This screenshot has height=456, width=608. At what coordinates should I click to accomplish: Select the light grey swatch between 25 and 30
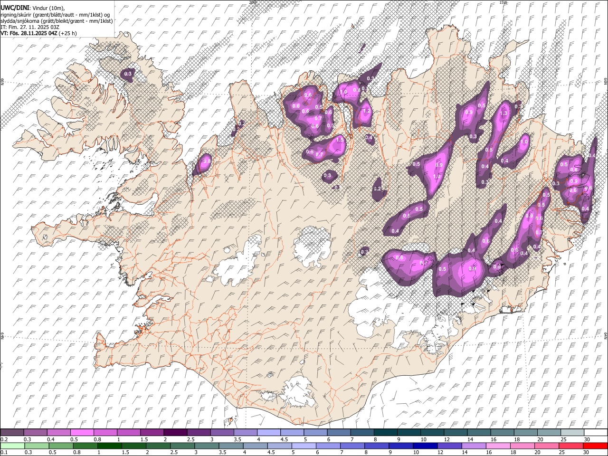click(573, 433)
